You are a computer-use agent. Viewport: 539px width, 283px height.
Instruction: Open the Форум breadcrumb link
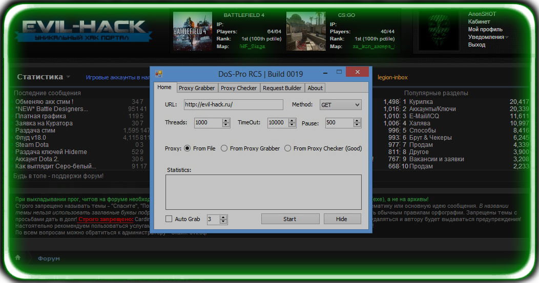coord(49,258)
